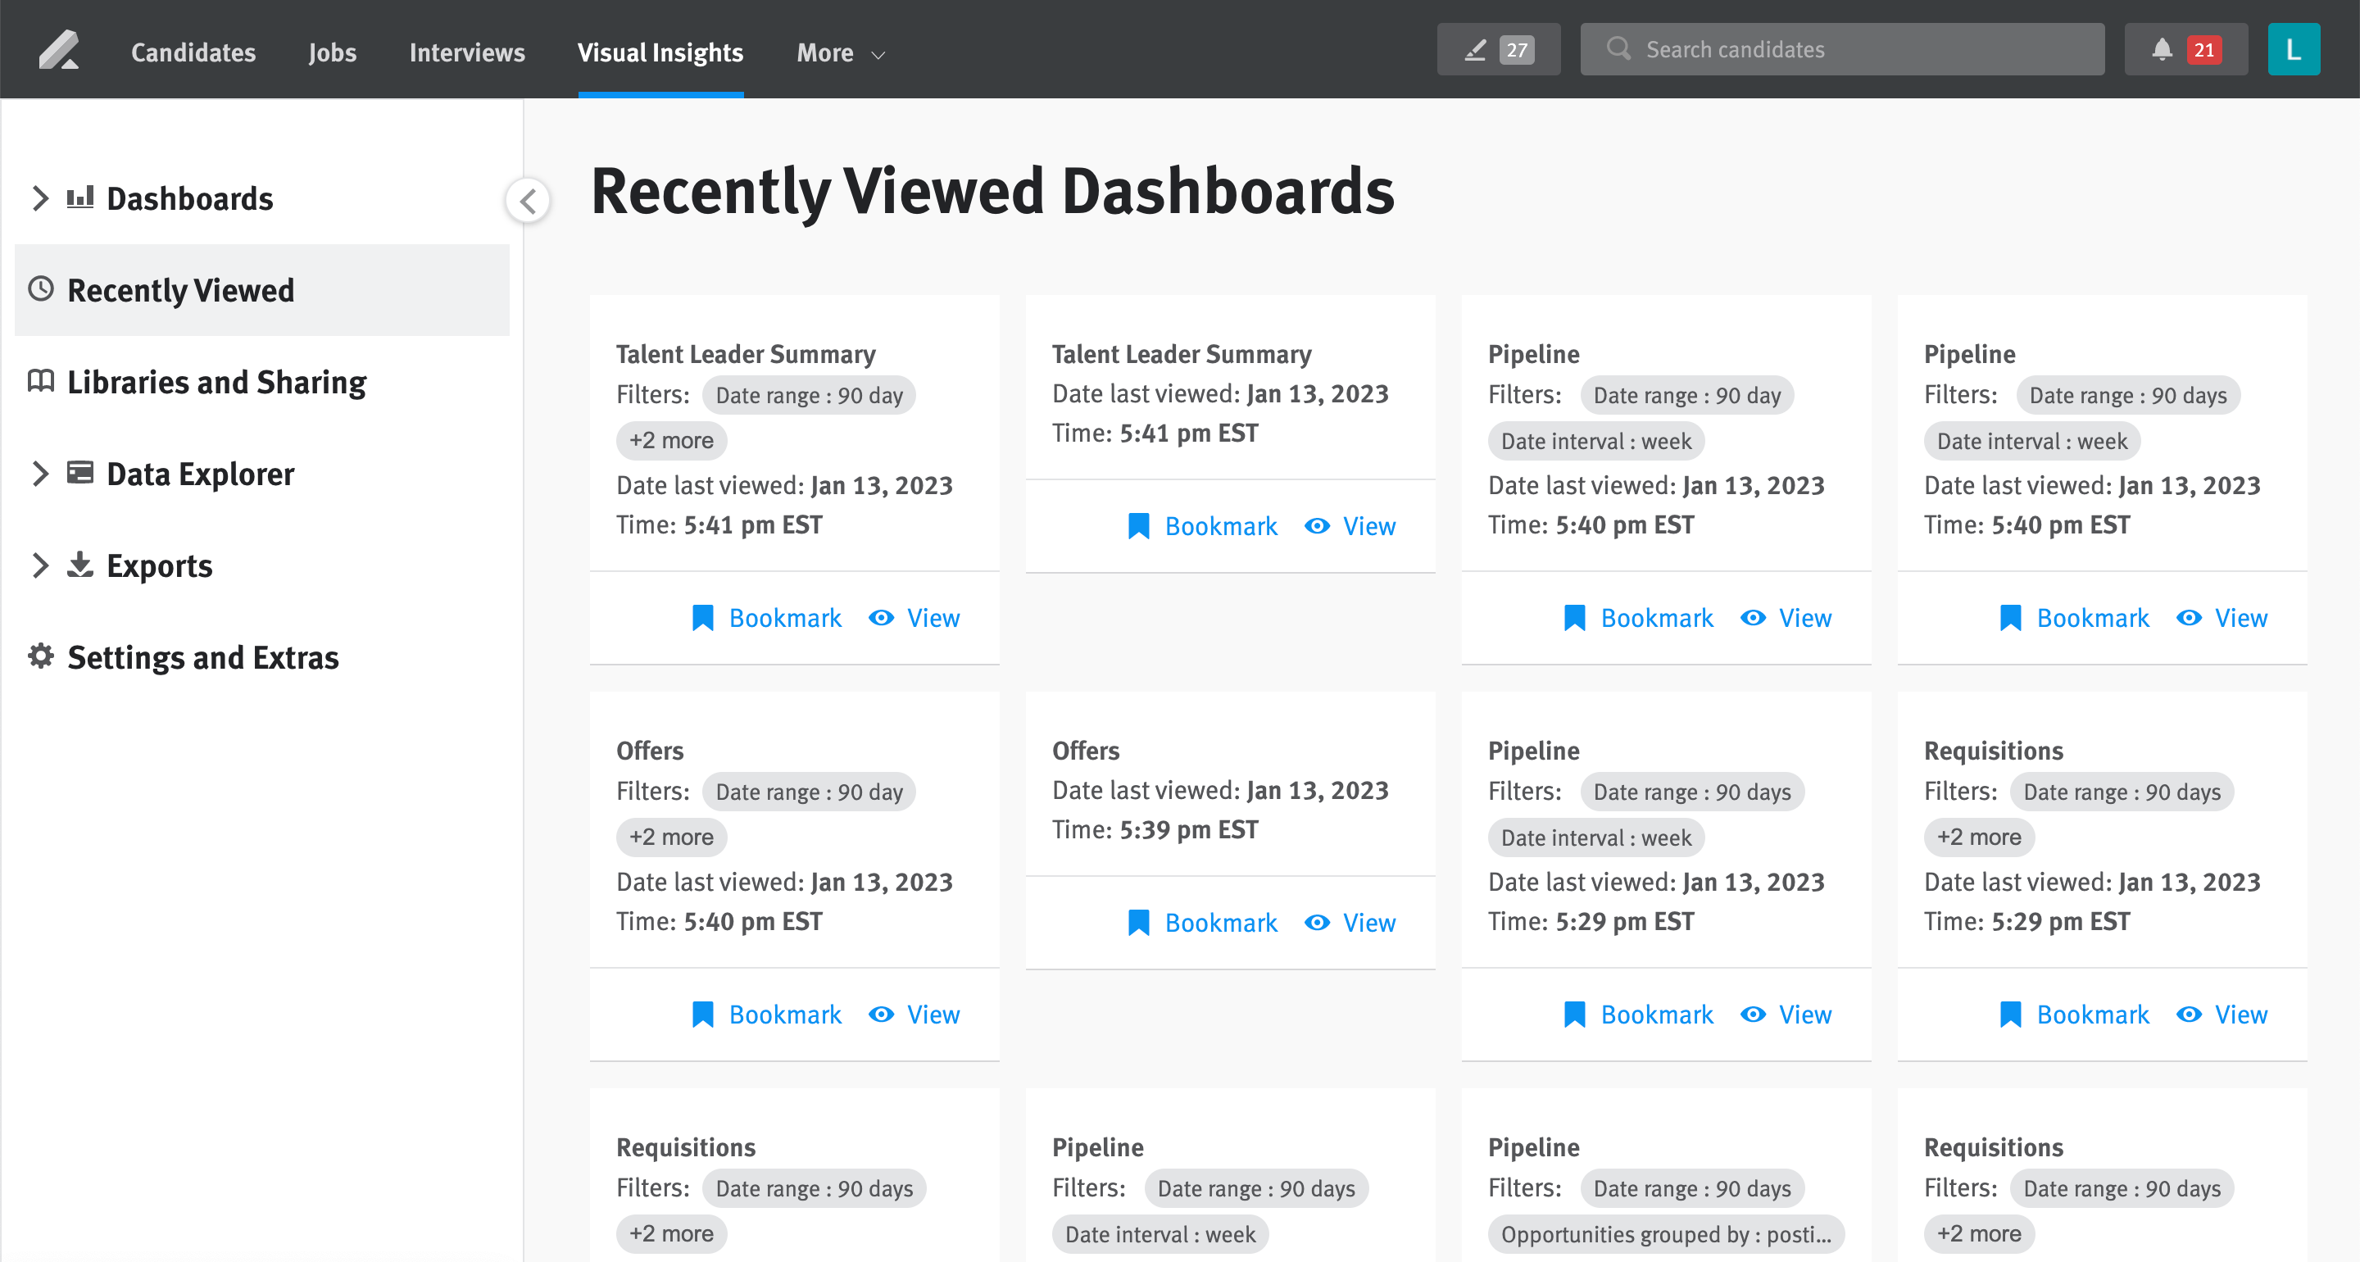
Task: Expand the Dashboards section chevron
Action: click(40, 198)
